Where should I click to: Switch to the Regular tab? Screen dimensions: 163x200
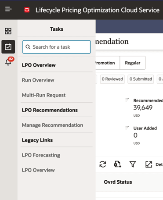(x=133, y=63)
